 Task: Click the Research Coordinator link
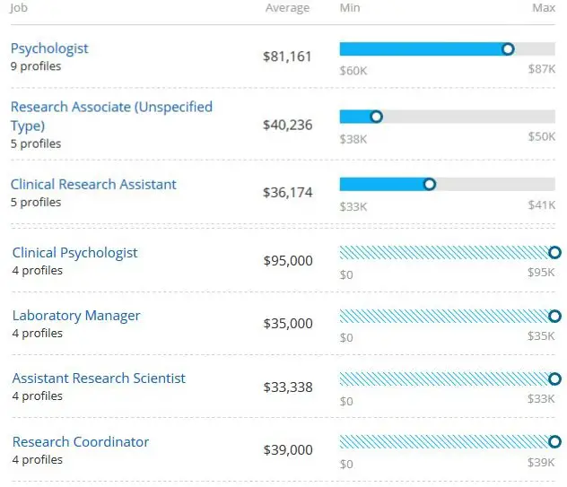tap(81, 441)
